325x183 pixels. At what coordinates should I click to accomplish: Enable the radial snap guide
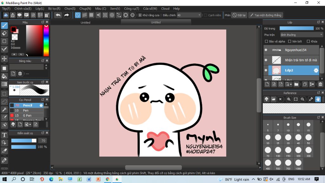(105, 15)
